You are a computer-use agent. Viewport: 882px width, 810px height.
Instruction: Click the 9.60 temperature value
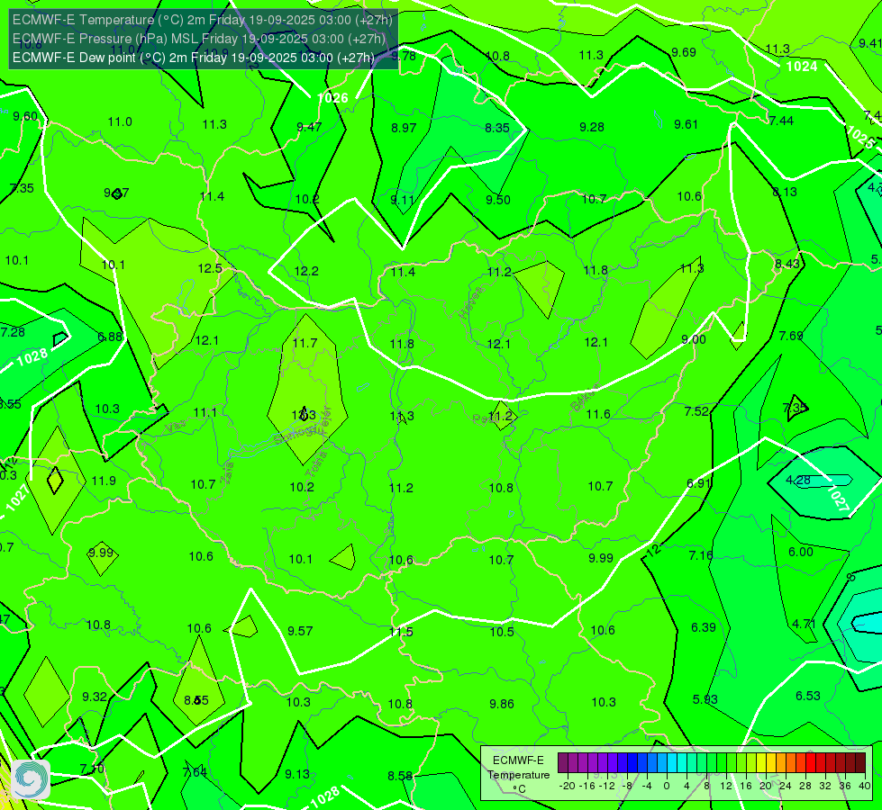click(25, 116)
